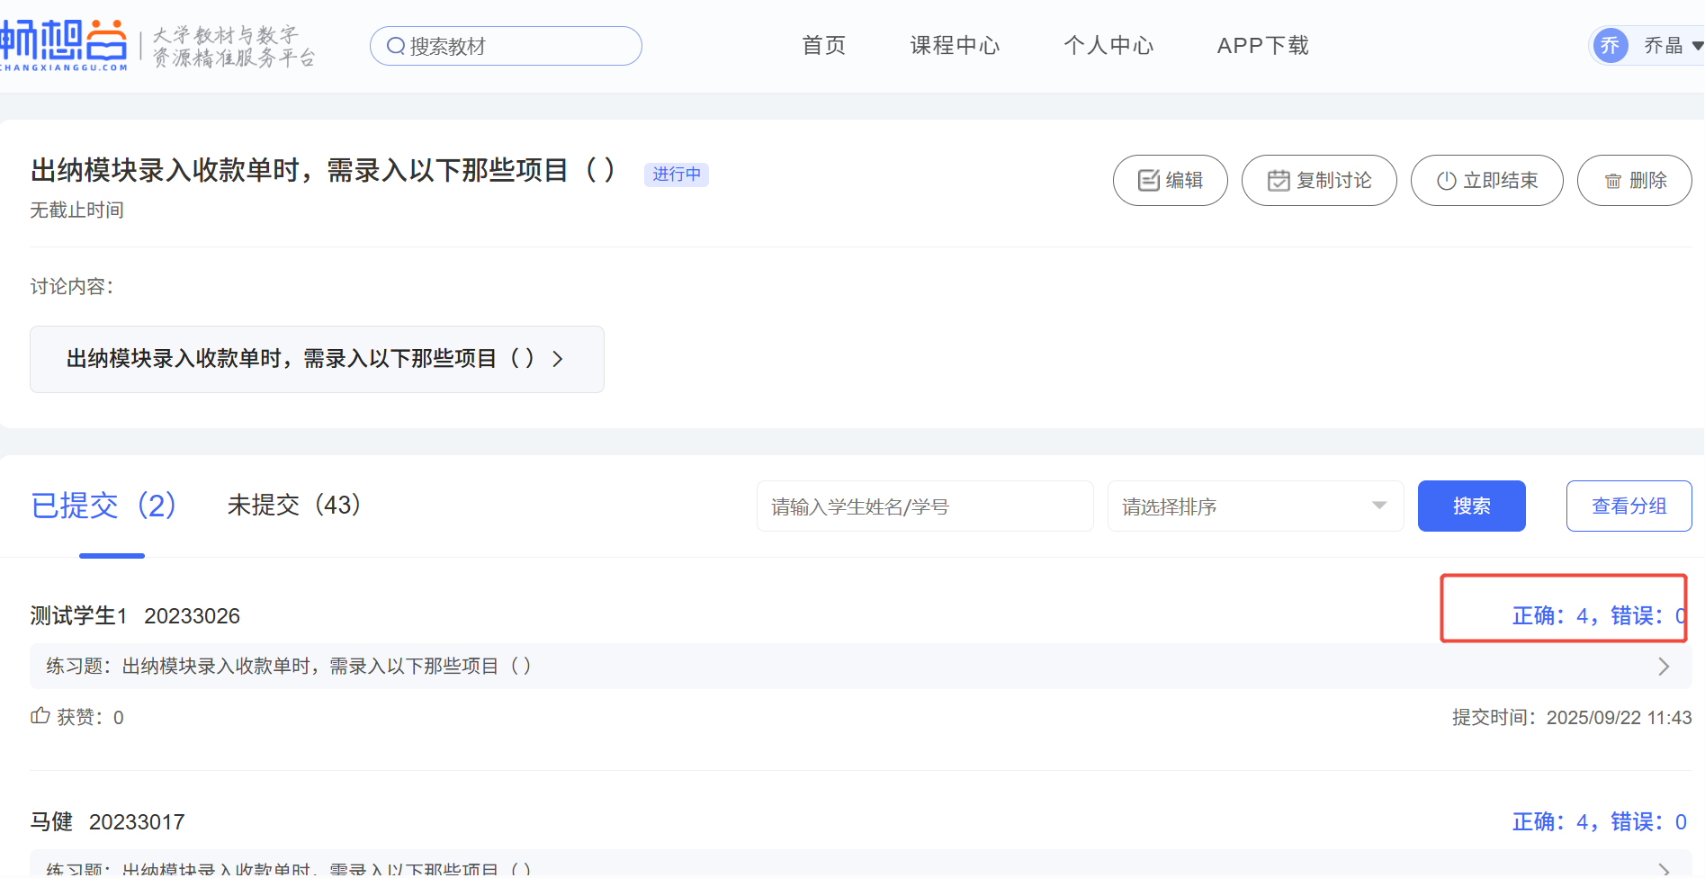
Task: Open the 请选择排序 sort dropdown
Action: (1254, 506)
